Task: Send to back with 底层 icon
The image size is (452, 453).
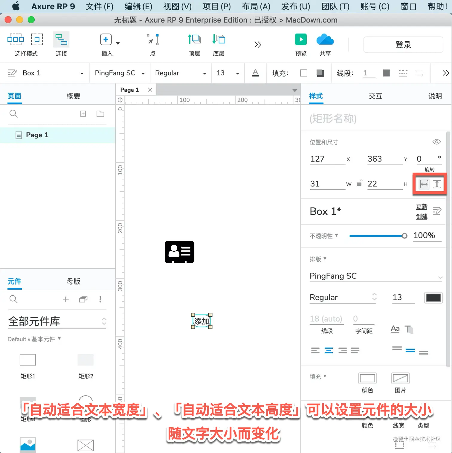Action: 219,39
